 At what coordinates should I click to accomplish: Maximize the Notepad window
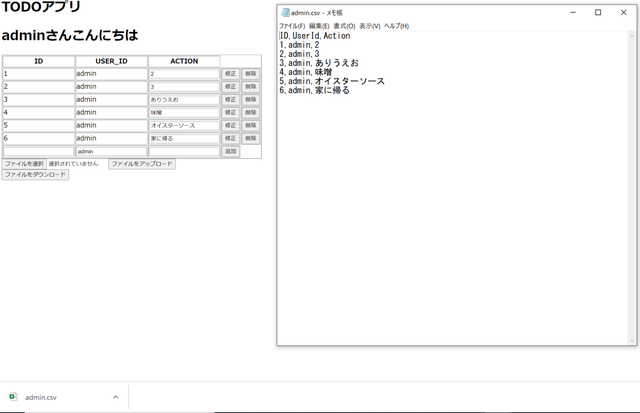pos(598,13)
